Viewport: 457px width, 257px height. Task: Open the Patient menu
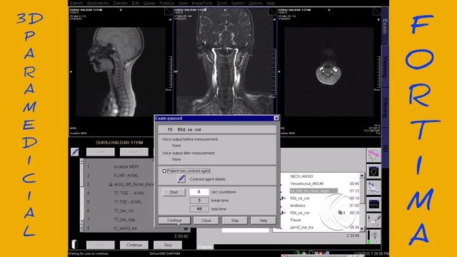[76, 3]
